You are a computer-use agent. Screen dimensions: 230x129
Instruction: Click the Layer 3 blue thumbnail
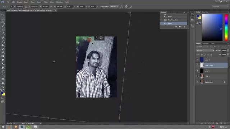[x=202, y=60]
